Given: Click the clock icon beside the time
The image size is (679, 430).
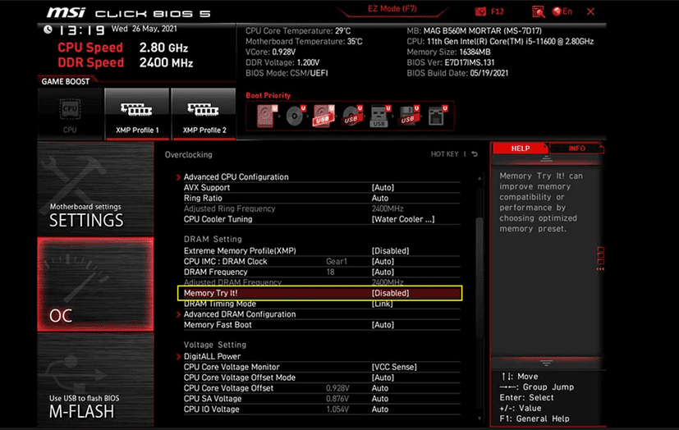Looking at the screenshot, I should tap(48, 30).
